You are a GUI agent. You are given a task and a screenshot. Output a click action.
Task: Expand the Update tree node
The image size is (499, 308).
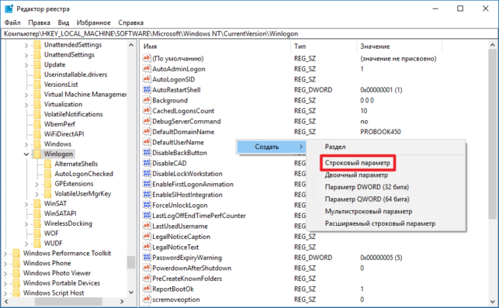click(x=26, y=65)
